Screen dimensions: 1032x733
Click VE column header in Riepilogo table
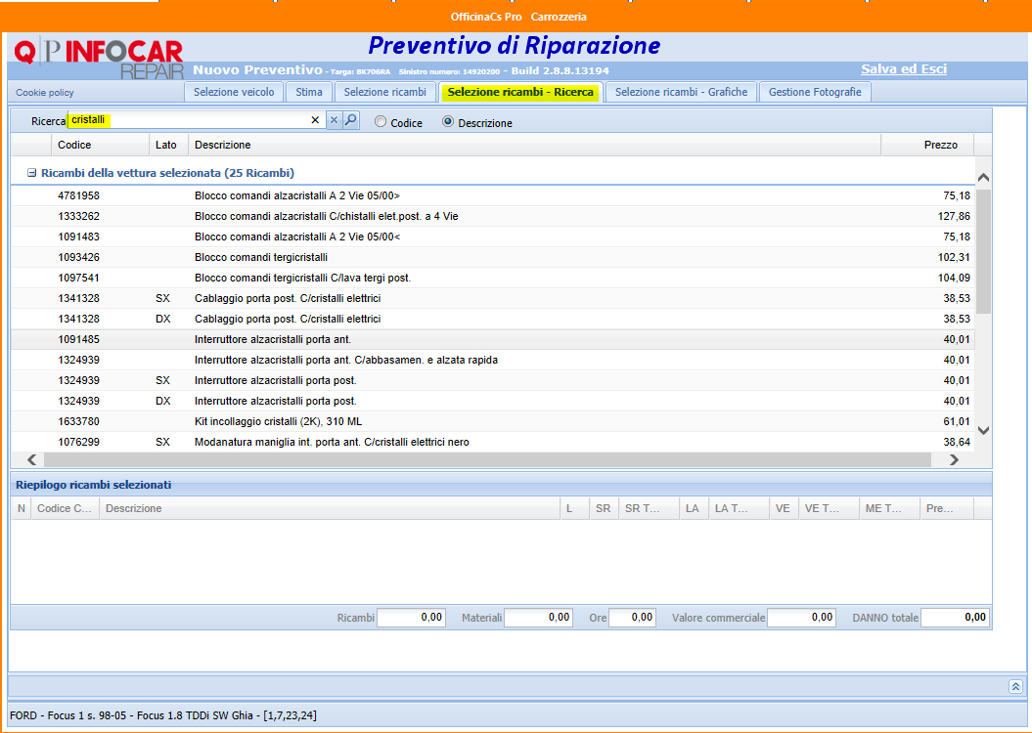783,508
